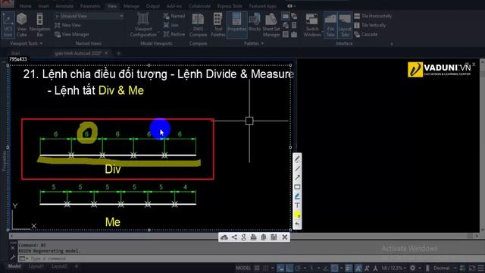The width and height of the screenshot is (485, 273).
Task: Print the captured screenshot
Action: (x=253, y=237)
